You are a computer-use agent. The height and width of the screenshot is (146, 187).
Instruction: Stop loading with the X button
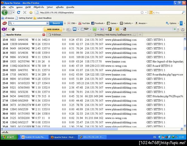point(25,12)
